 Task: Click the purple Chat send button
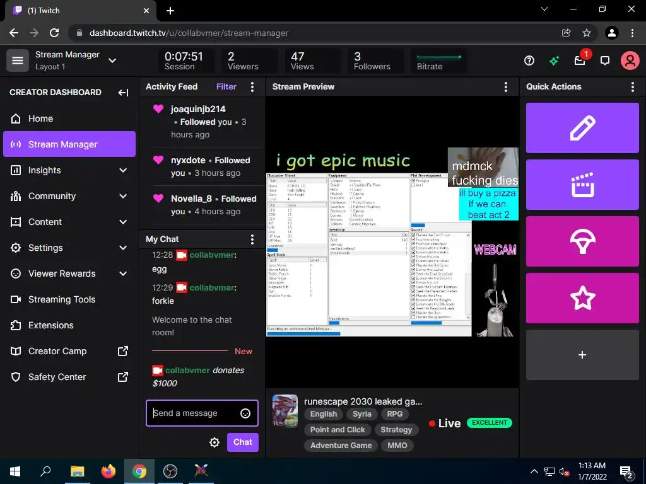tap(243, 442)
